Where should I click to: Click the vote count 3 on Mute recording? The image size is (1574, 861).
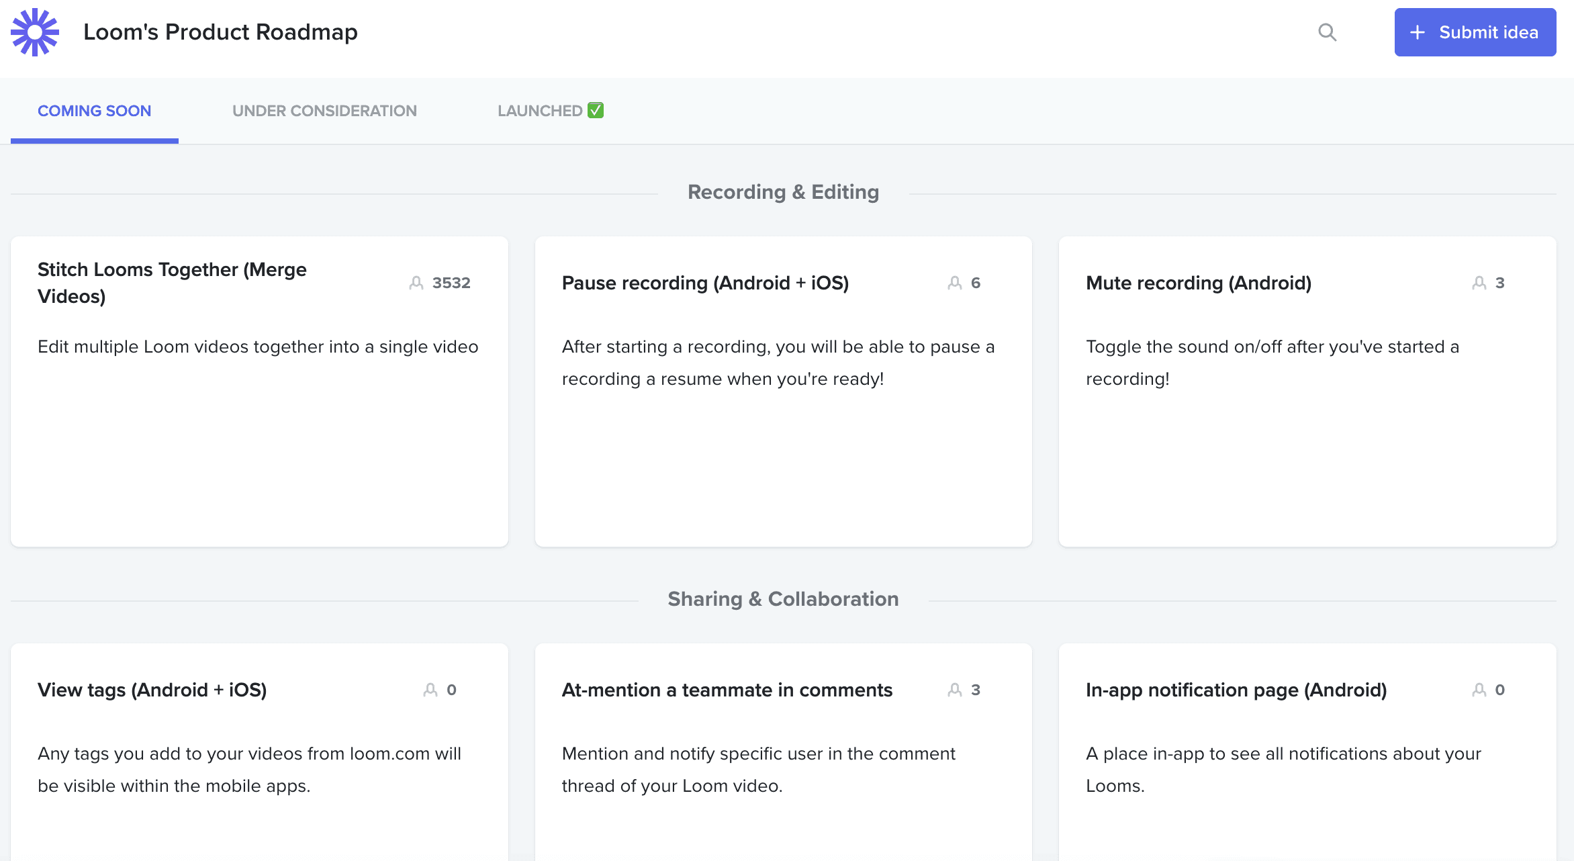coord(1500,283)
